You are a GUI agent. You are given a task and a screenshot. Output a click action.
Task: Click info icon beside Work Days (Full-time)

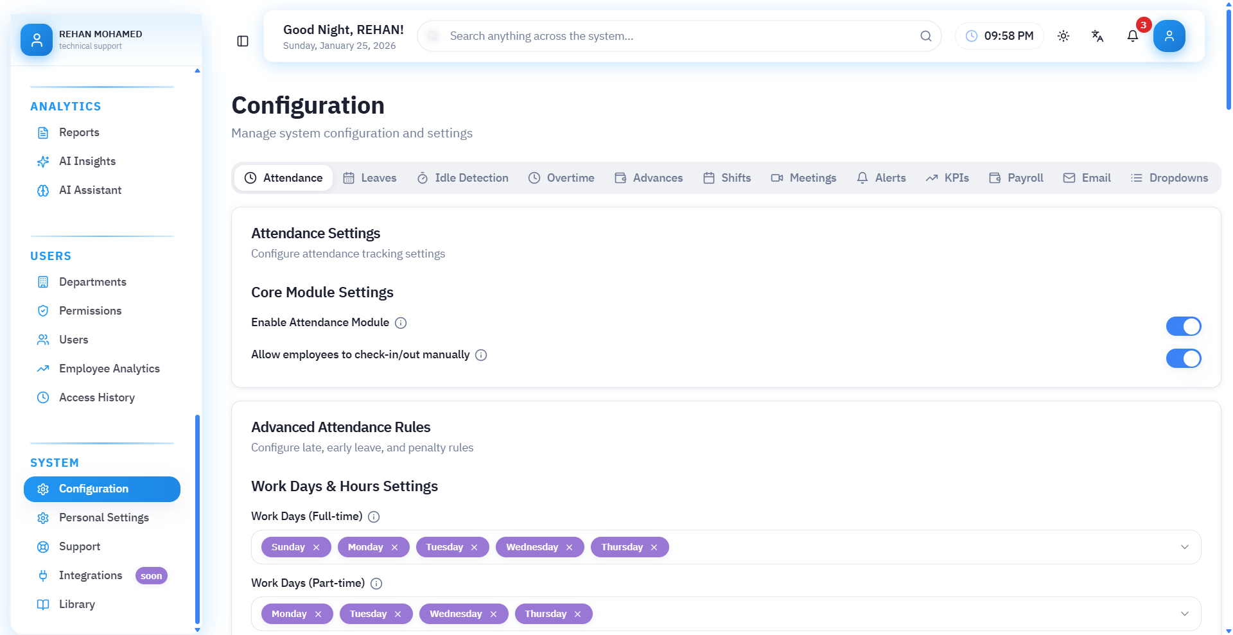point(374,517)
